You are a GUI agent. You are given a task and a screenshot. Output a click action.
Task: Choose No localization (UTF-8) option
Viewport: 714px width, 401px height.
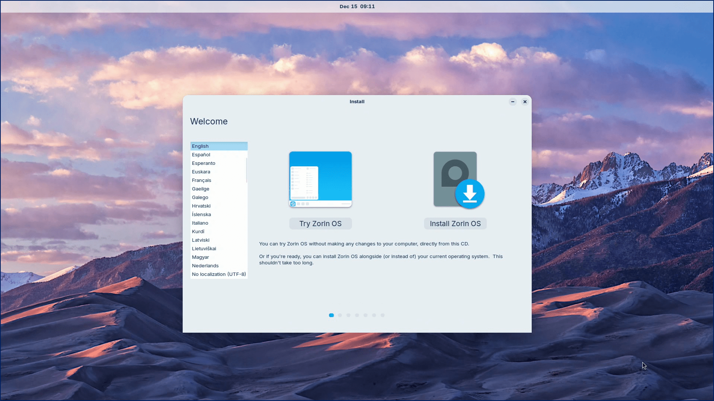click(x=219, y=274)
